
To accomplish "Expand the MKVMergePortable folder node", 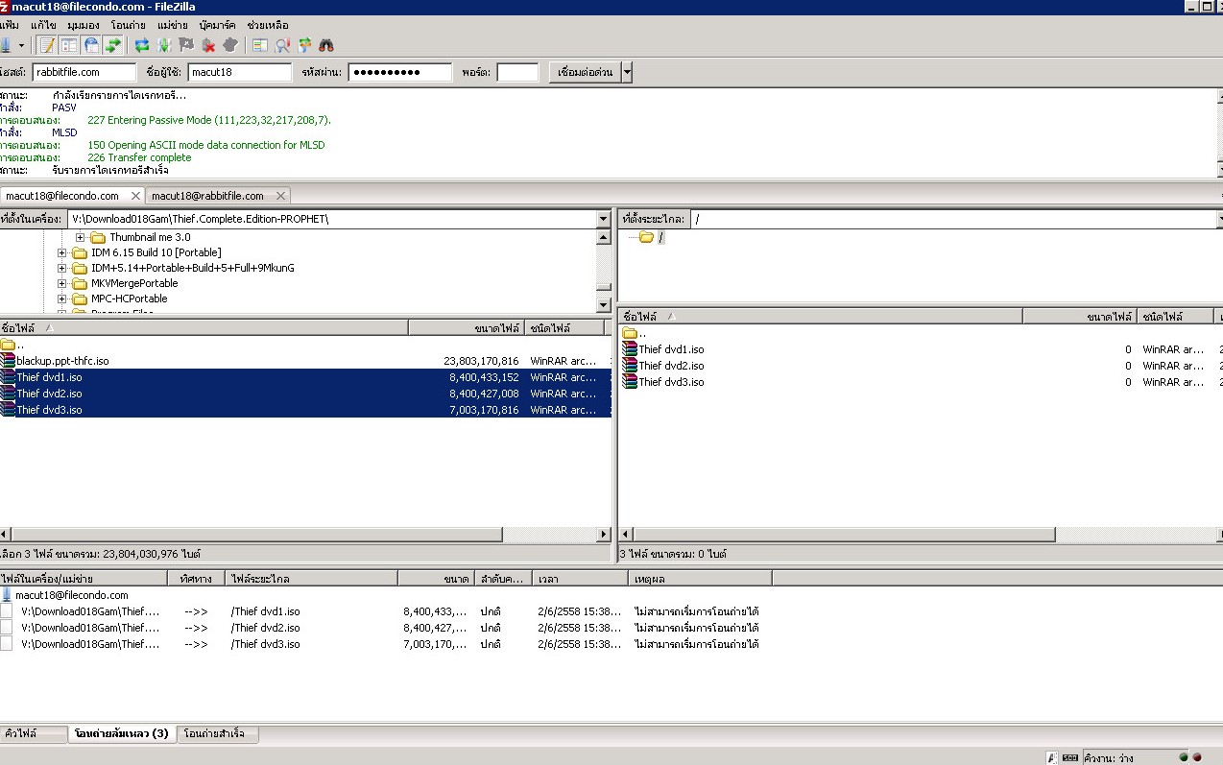I will click(62, 283).
